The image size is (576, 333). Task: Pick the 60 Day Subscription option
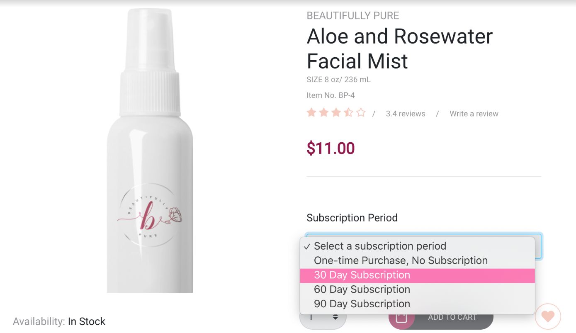pos(362,289)
